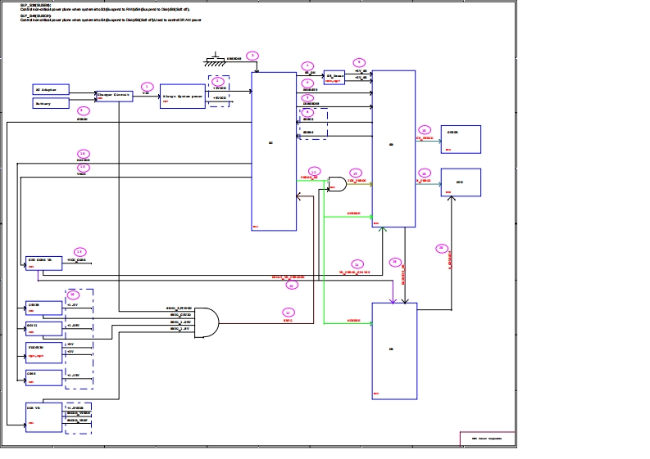Select the Battery block
The height and width of the screenshot is (459, 650).
[x=51, y=104]
